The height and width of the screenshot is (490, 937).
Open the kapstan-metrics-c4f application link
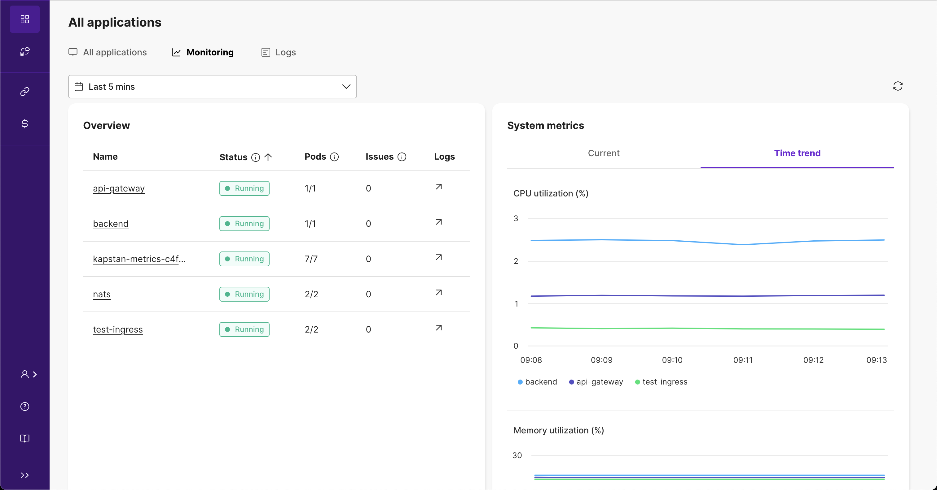click(139, 259)
